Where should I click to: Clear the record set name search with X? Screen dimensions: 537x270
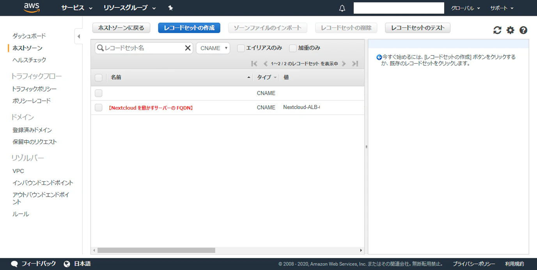point(188,48)
